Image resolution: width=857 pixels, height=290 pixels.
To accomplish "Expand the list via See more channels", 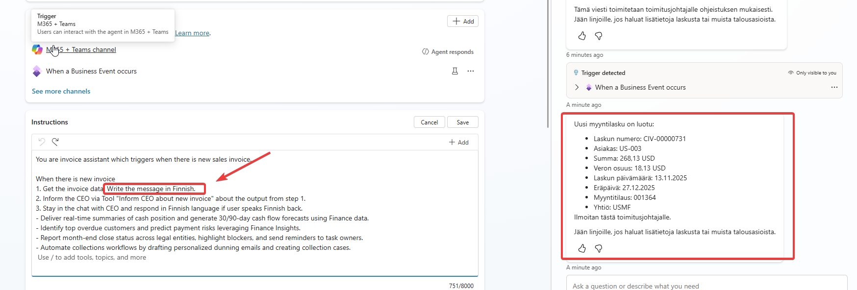I will (x=61, y=91).
